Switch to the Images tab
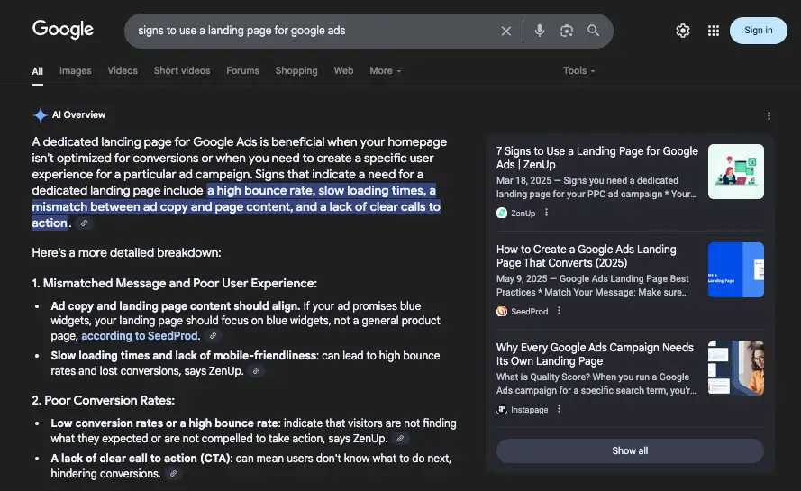 tap(75, 70)
